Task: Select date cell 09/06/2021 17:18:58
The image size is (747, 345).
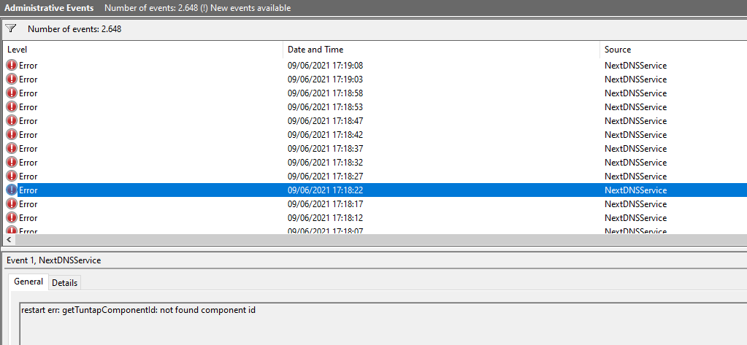Action: point(326,93)
